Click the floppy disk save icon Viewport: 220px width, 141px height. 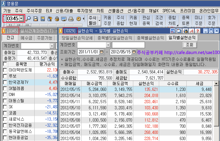[x=36, y=19]
